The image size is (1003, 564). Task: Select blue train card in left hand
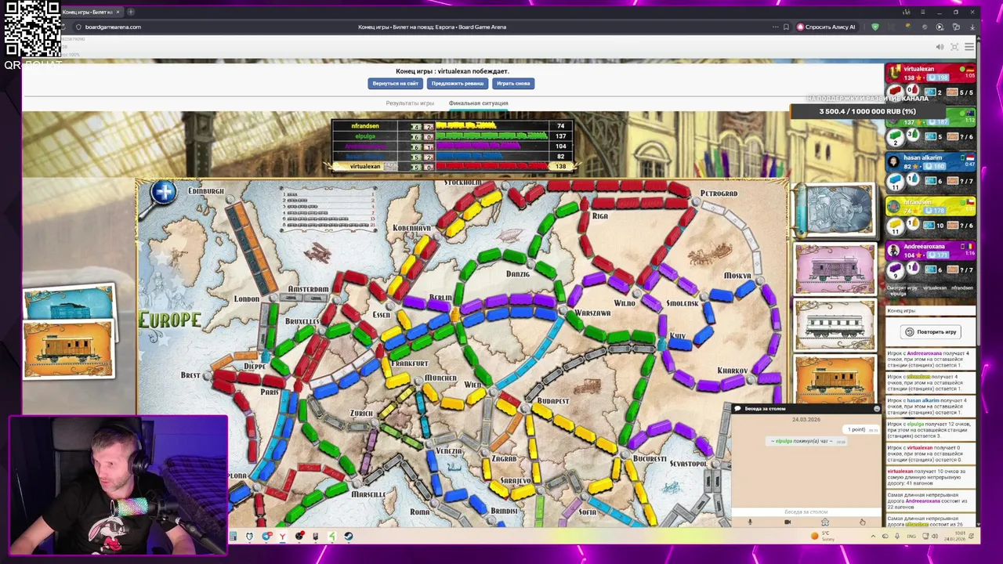pos(69,303)
